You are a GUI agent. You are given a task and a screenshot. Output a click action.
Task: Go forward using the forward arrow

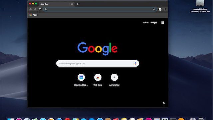tap(35, 9)
